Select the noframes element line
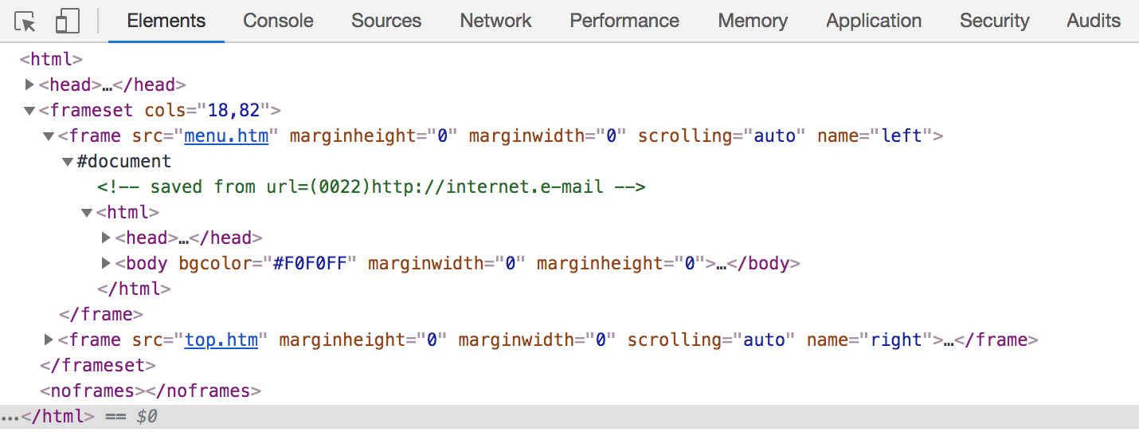 (x=151, y=391)
